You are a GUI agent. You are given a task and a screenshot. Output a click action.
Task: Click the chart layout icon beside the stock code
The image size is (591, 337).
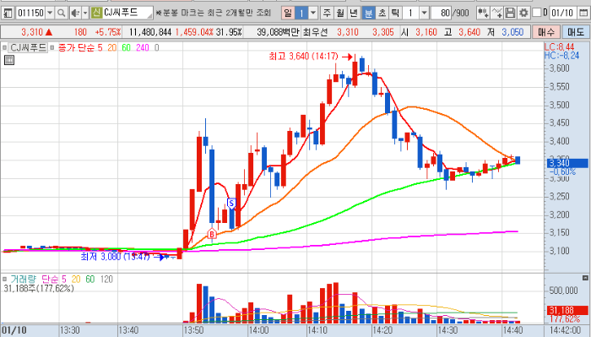8,14
